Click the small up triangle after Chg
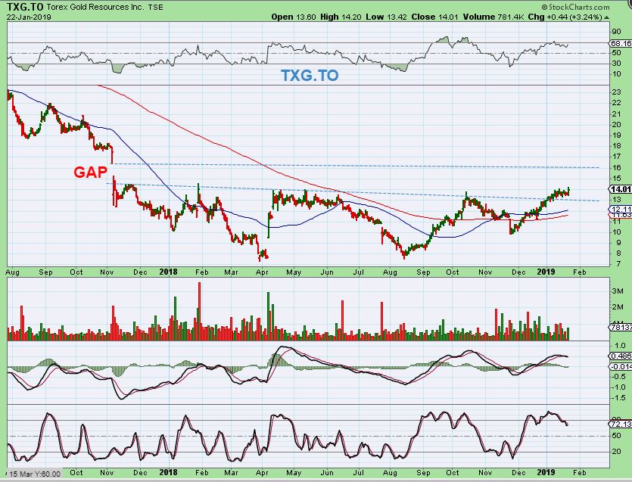Viewport: 632px width, 482px height. tap(607, 17)
